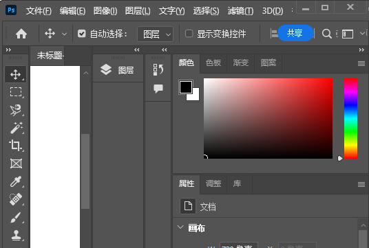Select the 未标题 document tab
This screenshot has width=369, height=248.
[48, 56]
